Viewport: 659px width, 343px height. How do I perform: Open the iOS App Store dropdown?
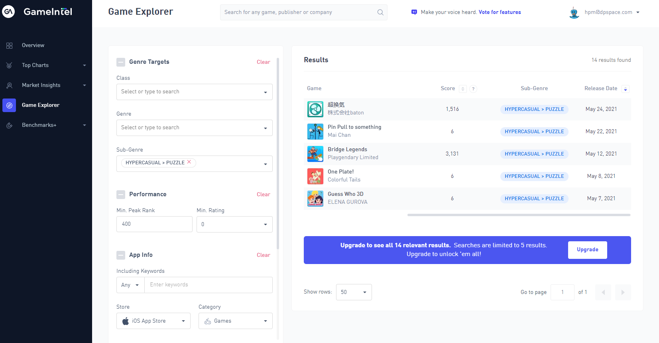tap(153, 321)
